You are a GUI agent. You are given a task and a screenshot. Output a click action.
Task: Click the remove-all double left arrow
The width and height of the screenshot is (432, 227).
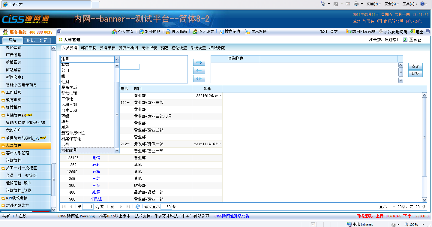tap(199, 79)
